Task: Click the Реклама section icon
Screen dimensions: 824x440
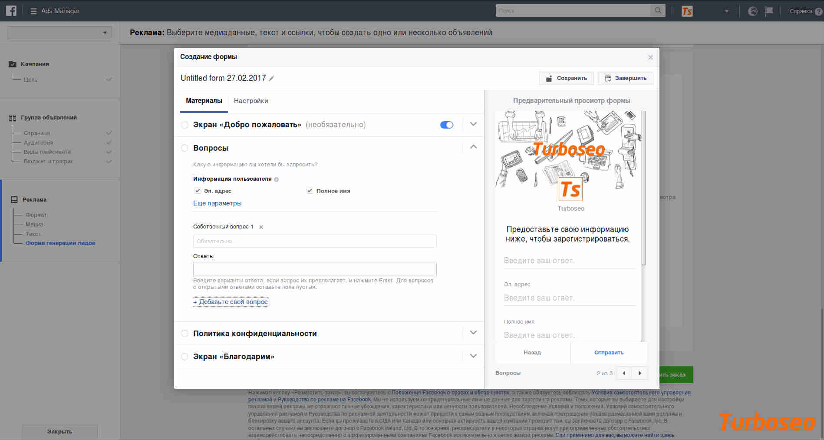Action: coord(14,200)
